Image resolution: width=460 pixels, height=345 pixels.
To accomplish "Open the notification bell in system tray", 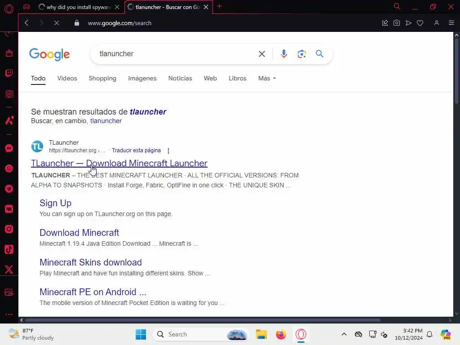I will pos(429,334).
